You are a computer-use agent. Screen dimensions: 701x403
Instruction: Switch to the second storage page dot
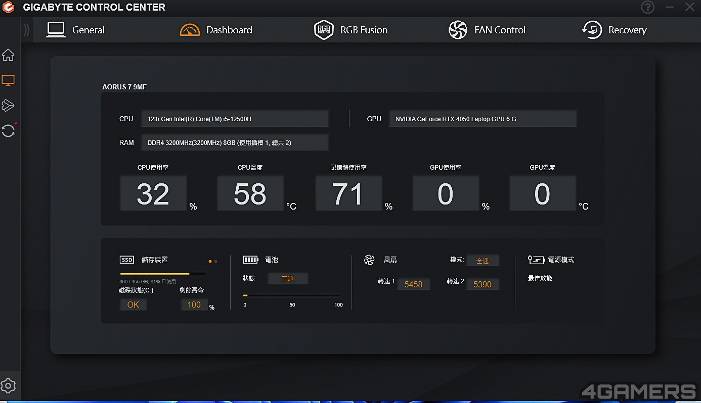coord(216,262)
